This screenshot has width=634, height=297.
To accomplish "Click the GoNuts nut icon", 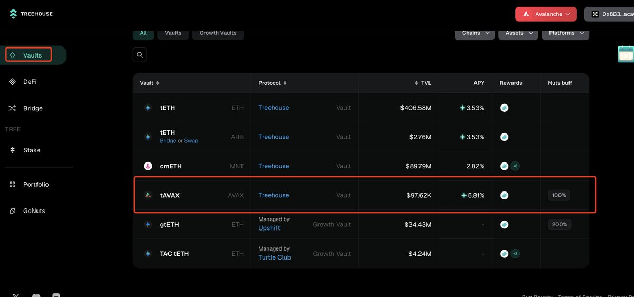I will [13, 211].
